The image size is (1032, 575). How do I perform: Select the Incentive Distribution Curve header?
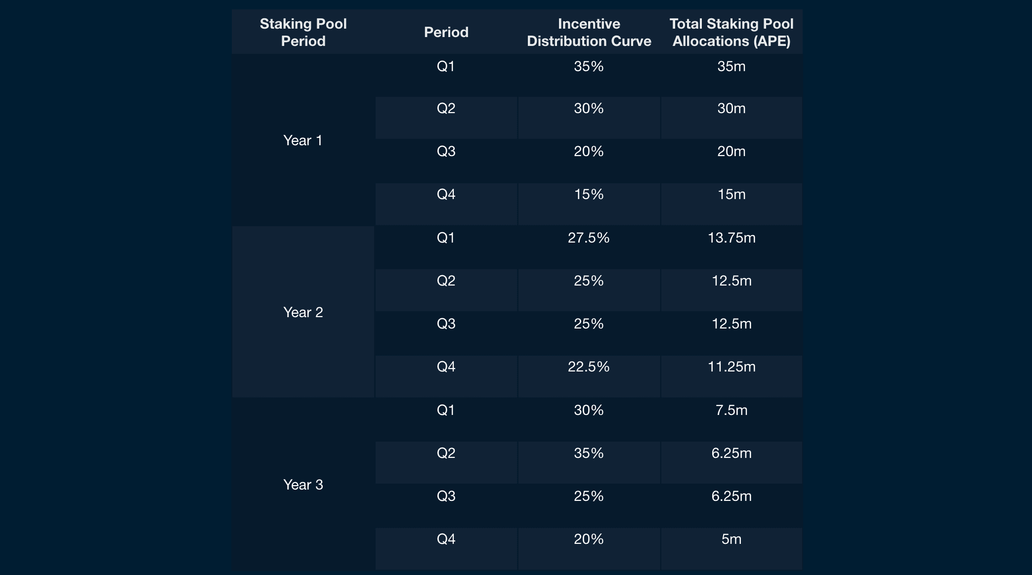[x=589, y=32]
